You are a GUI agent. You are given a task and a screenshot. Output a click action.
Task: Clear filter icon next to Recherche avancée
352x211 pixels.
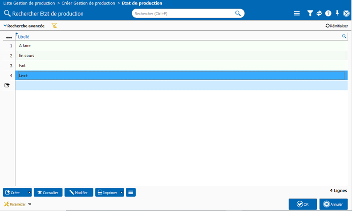click(54, 26)
